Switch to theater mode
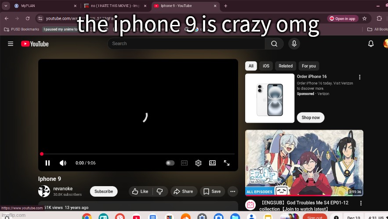The image size is (388, 219). tap(212, 163)
